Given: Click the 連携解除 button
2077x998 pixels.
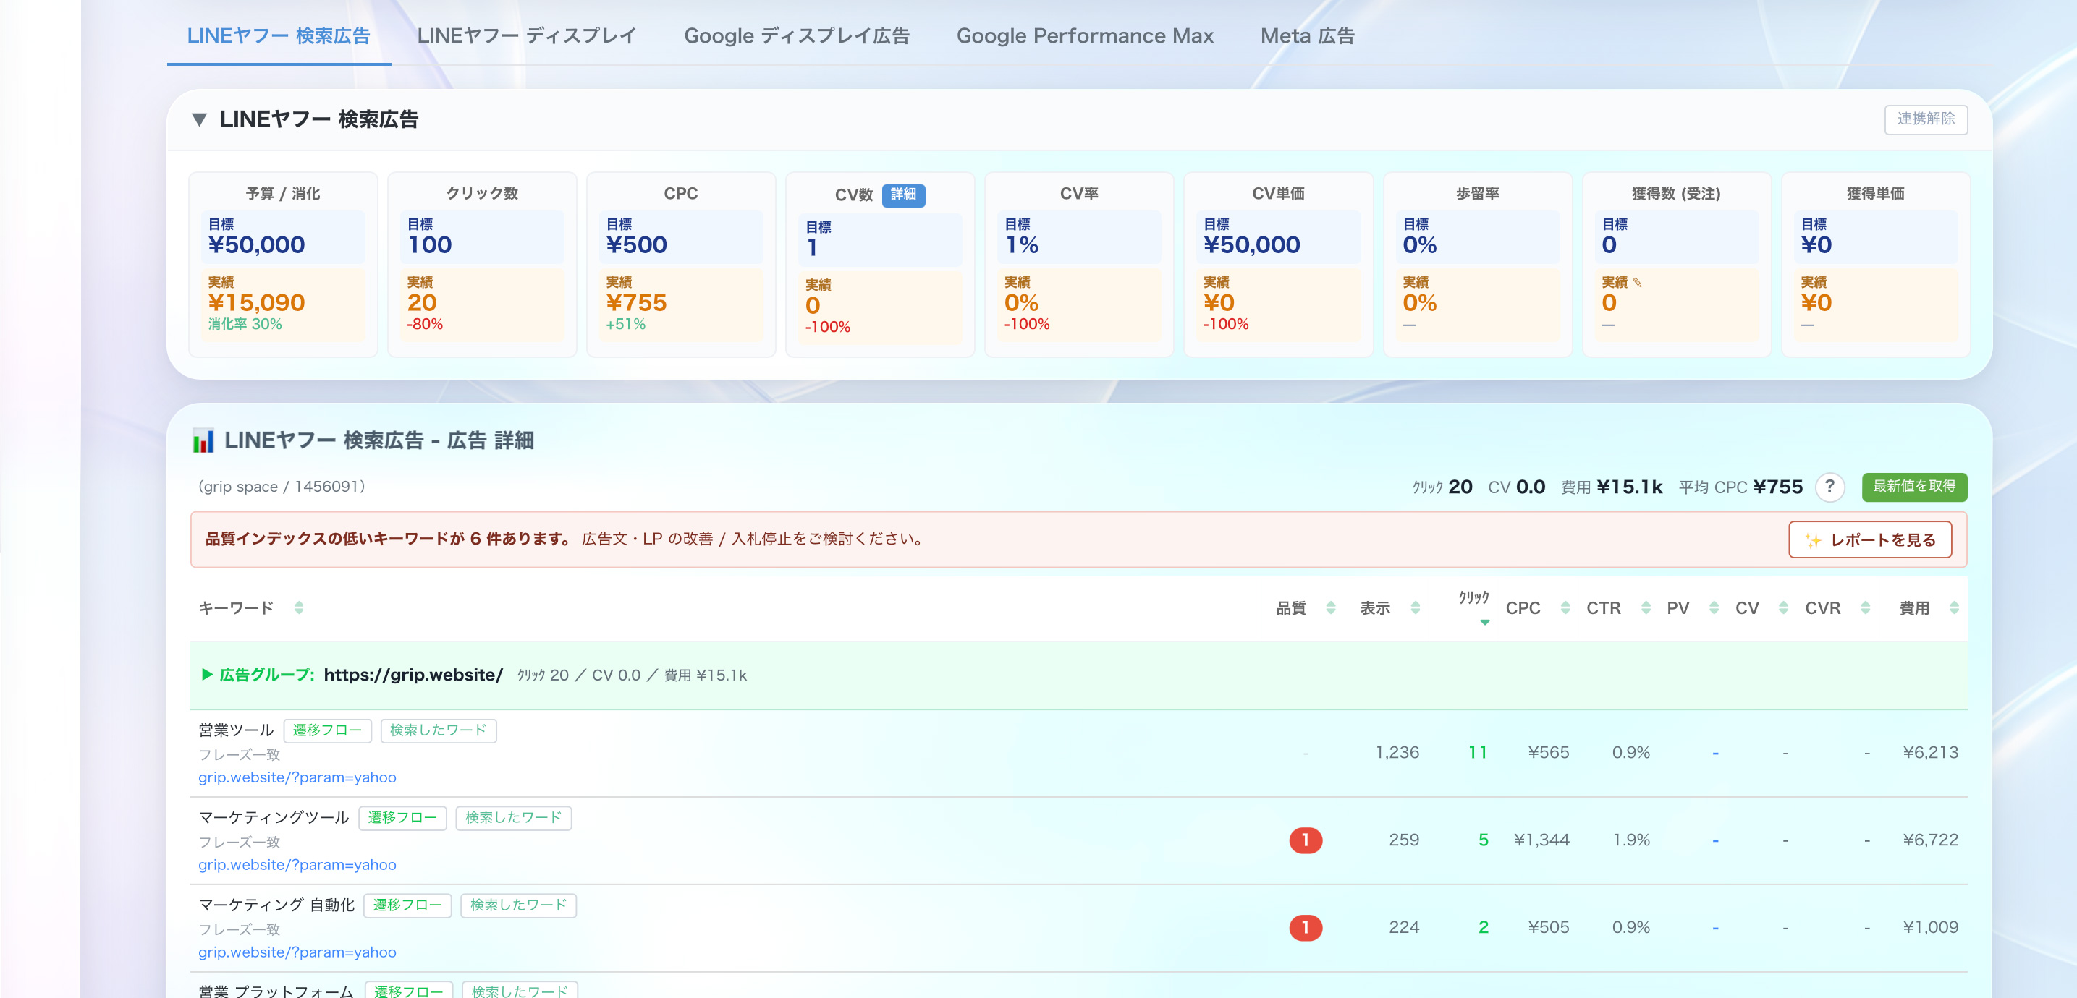Looking at the screenshot, I should click(x=1926, y=119).
